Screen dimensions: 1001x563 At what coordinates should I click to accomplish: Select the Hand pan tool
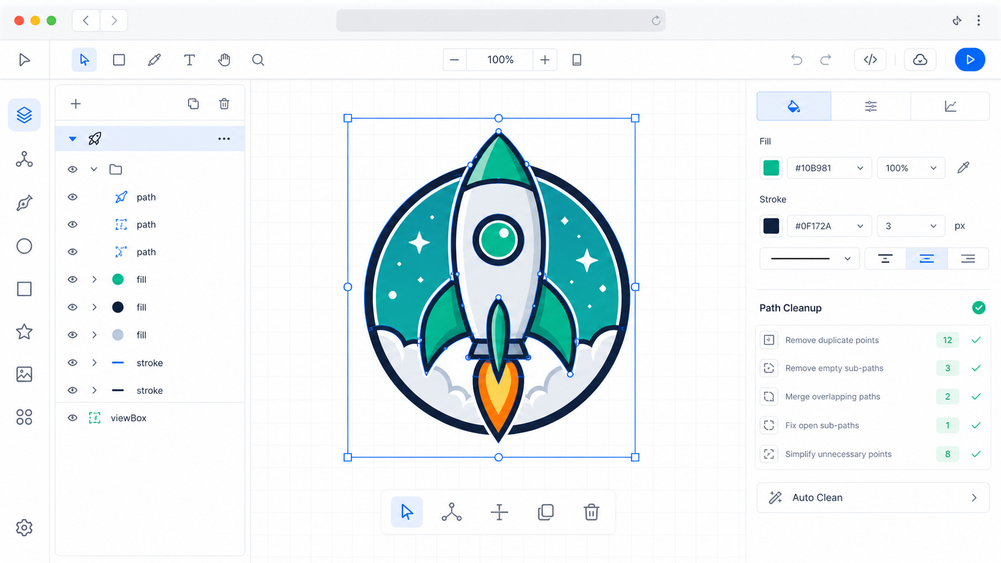tap(225, 60)
